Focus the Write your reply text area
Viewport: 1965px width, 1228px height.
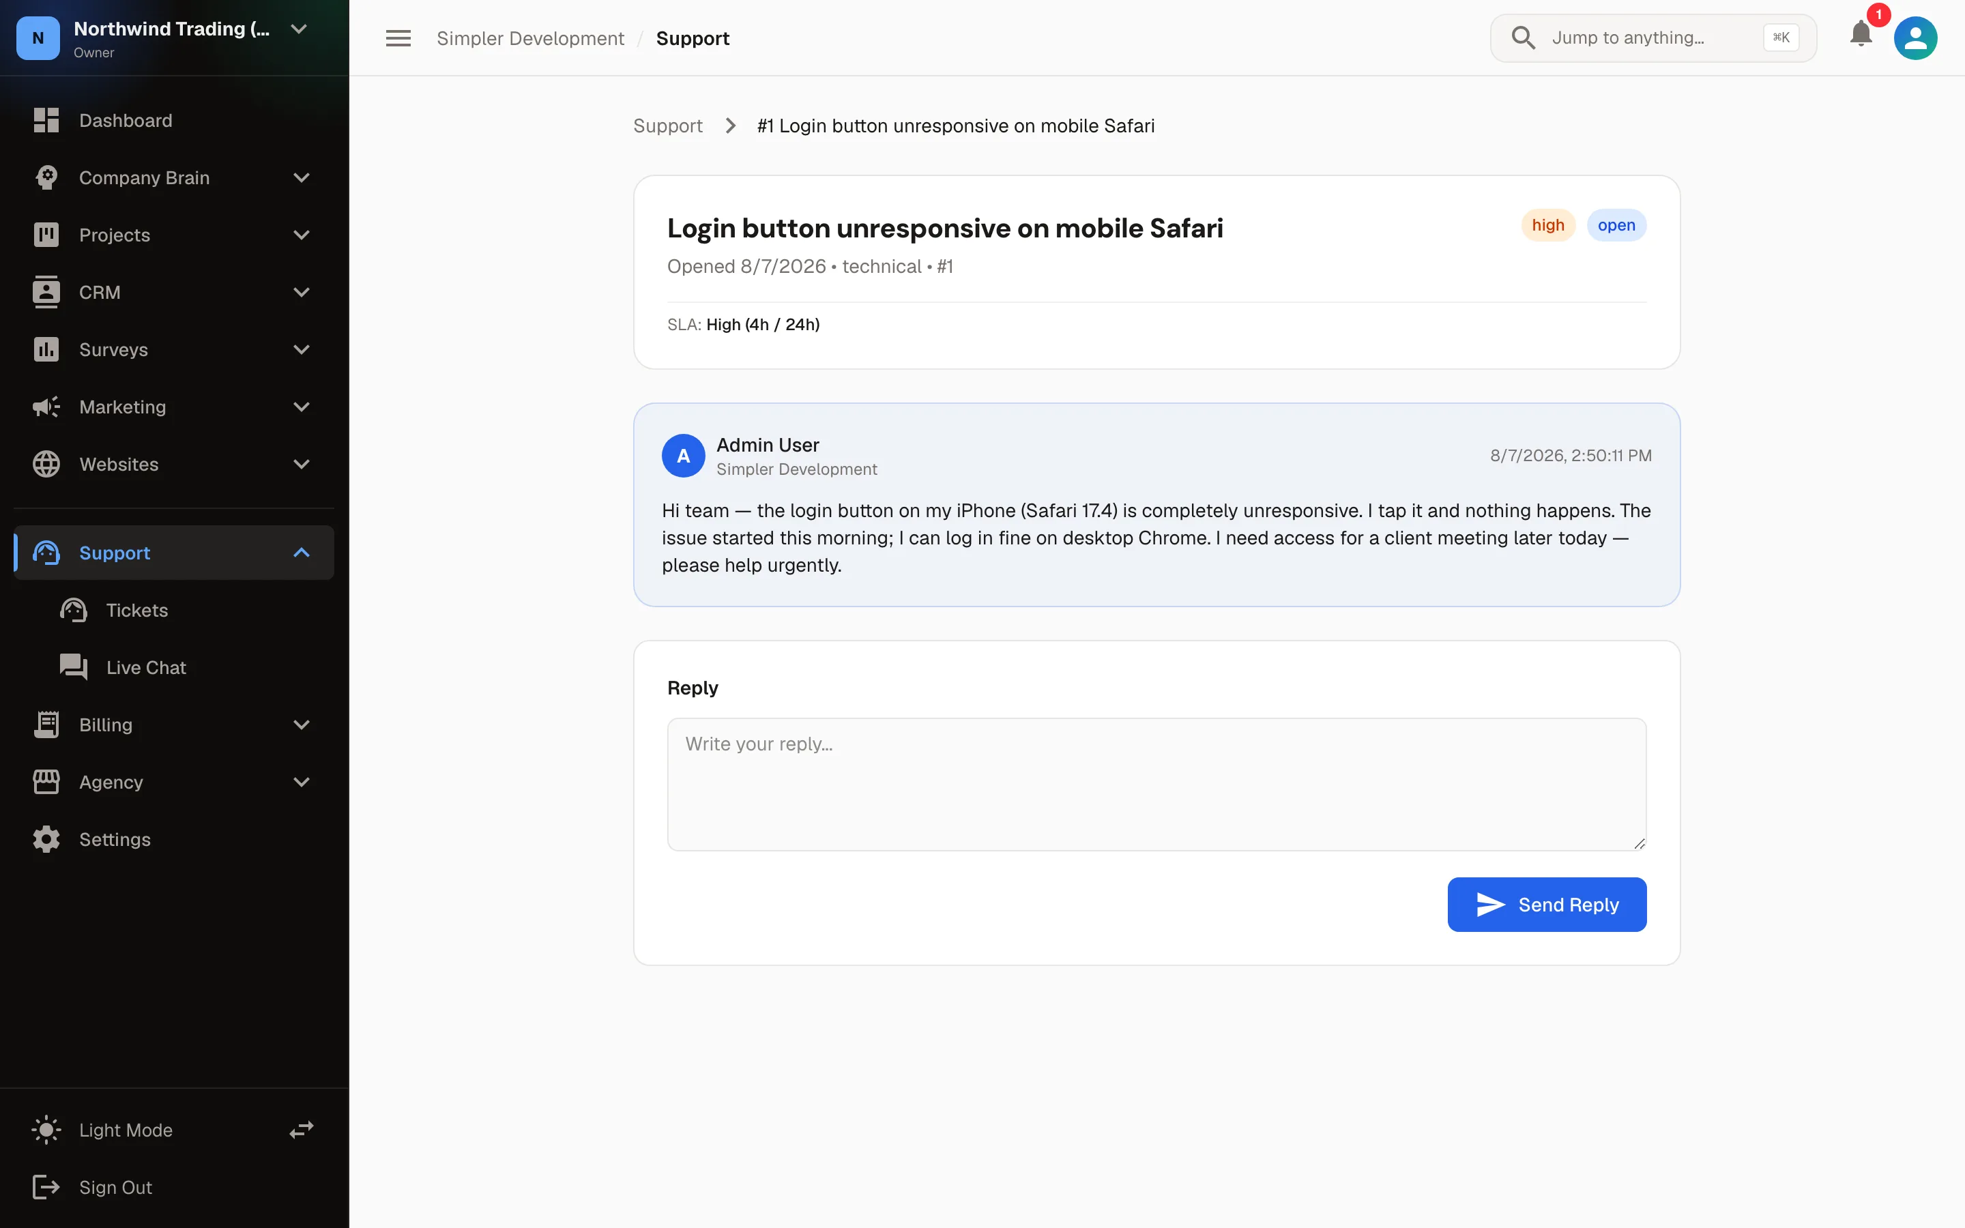coord(1156,784)
